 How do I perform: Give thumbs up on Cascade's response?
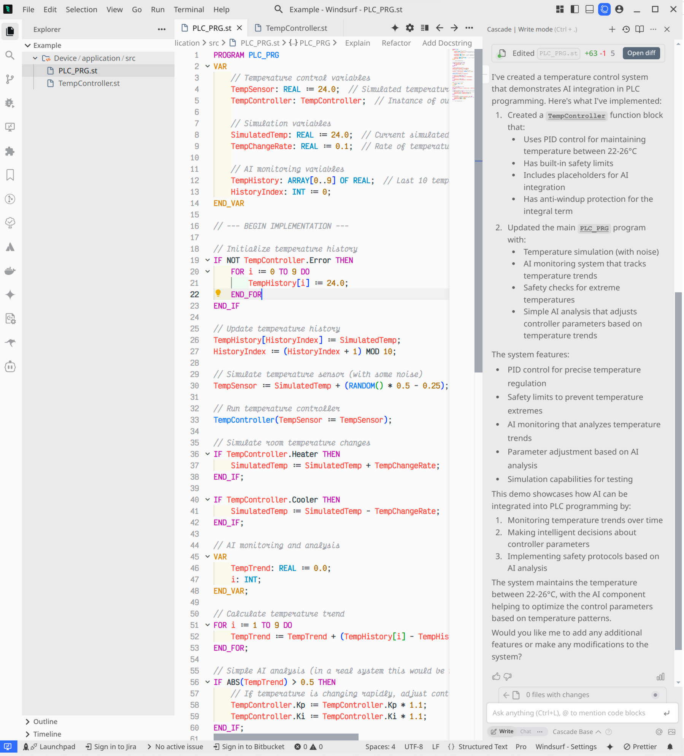496,676
